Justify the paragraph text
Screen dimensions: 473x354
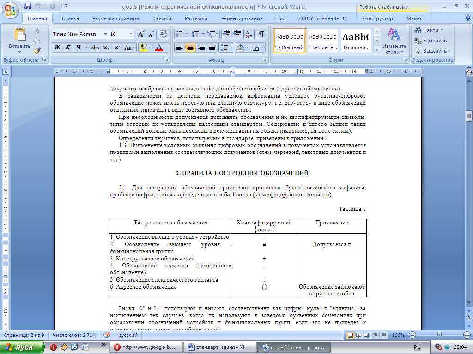pyautogui.click(x=212, y=47)
